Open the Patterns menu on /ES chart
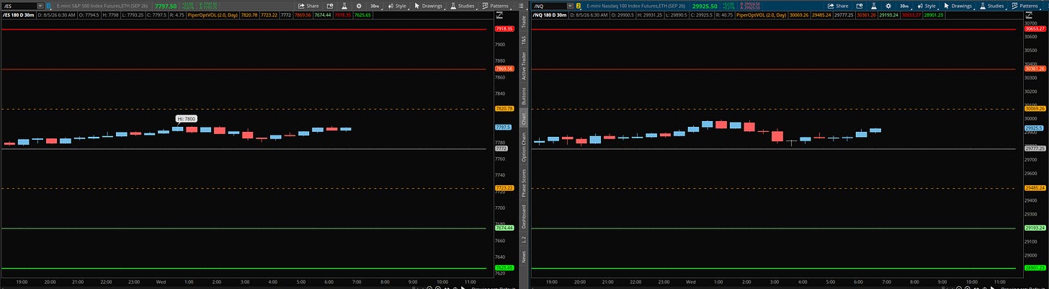1049x289 pixels. pyautogui.click(x=496, y=6)
